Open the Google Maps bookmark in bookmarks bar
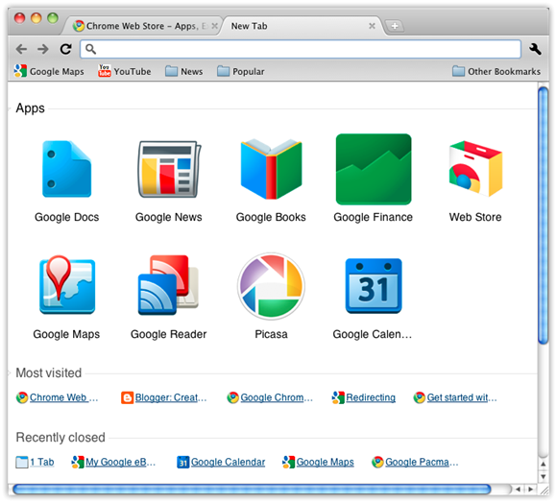The width and height of the screenshot is (557, 503). point(49,71)
